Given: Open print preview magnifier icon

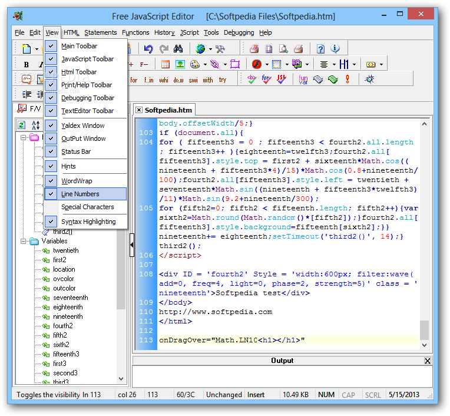Looking at the screenshot, I should (x=283, y=49).
